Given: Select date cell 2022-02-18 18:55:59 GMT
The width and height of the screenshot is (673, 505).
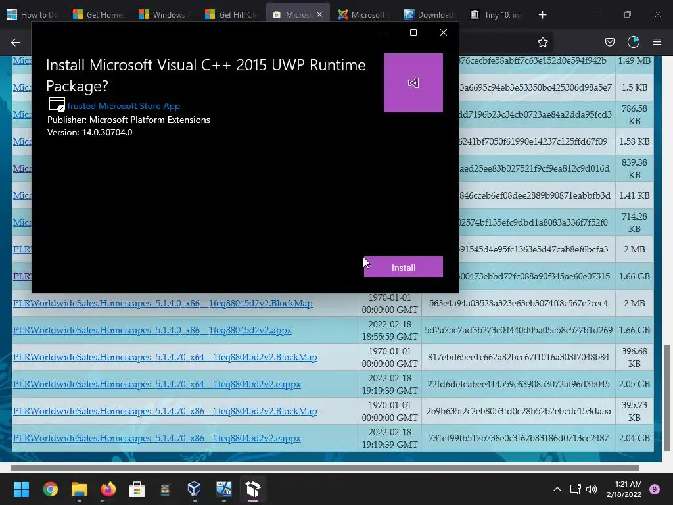Looking at the screenshot, I should pyautogui.click(x=390, y=330).
